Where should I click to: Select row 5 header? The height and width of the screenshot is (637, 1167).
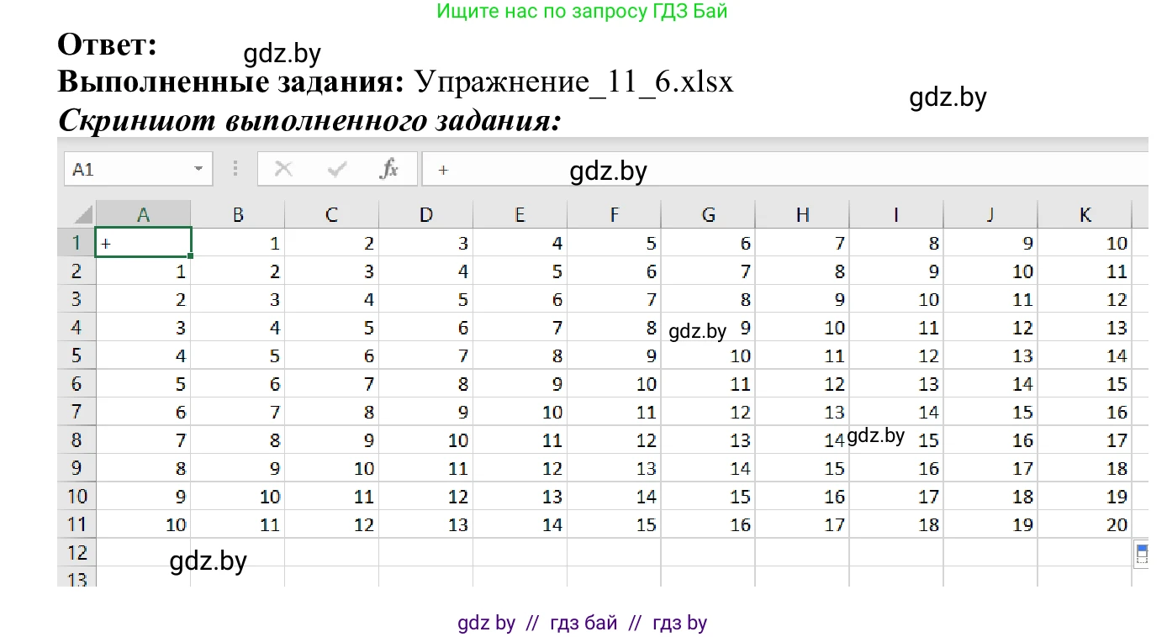pos(77,355)
